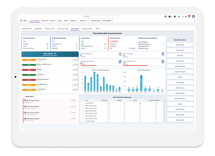Click the HOS Compliance card icon
The image size is (215, 156).
pos(163,54)
